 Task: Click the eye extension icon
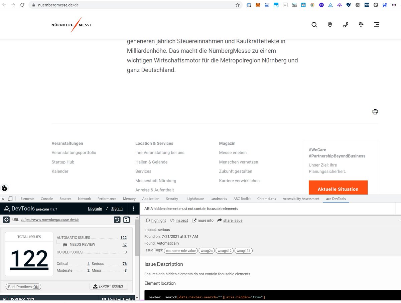tap(394, 5)
